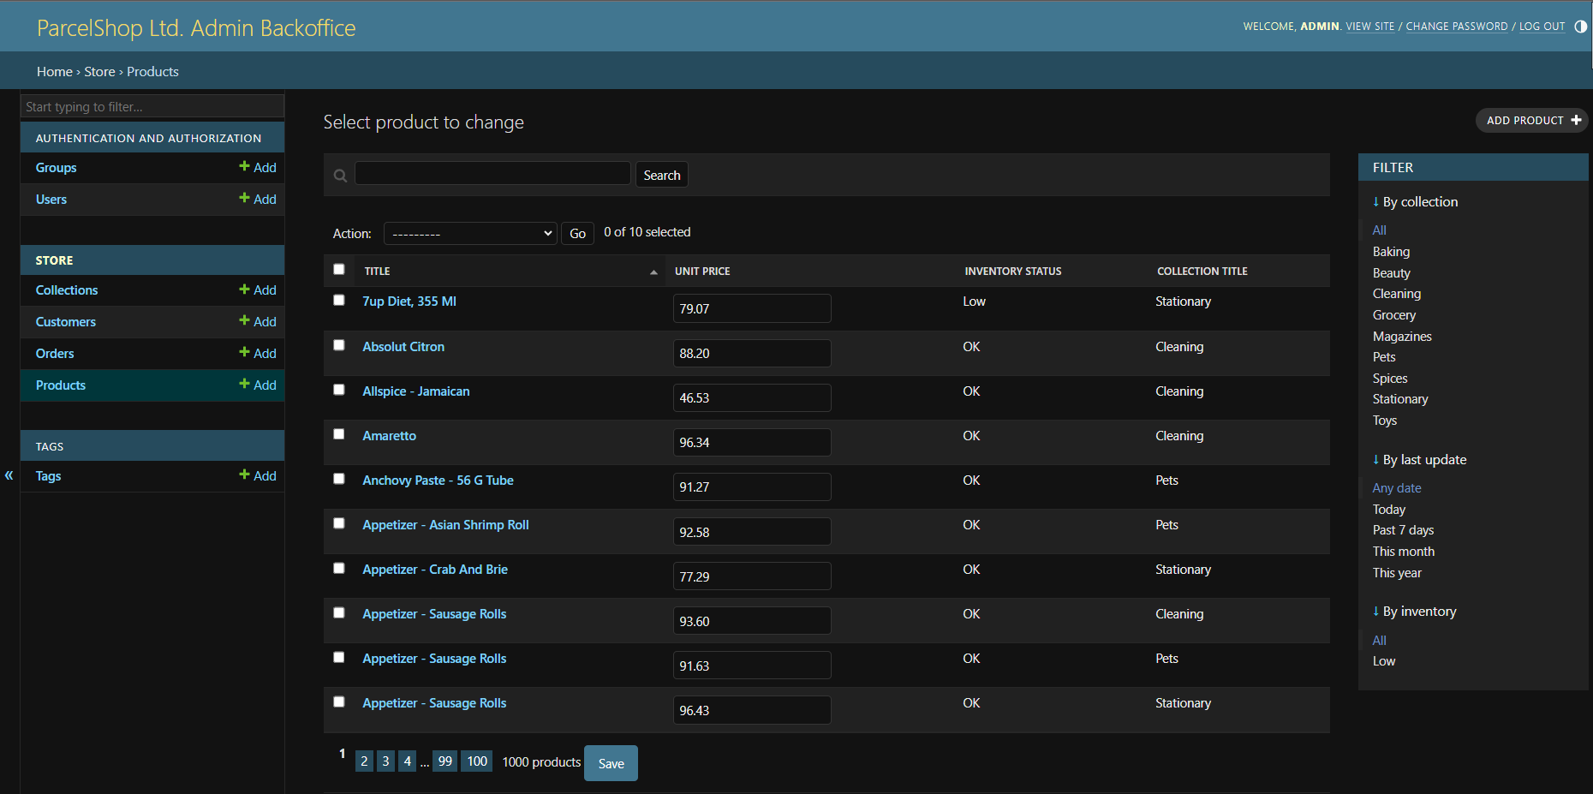Screen dimensions: 1593x794
Task: Collapse the By inventory filter section
Action: pos(1414,612)
